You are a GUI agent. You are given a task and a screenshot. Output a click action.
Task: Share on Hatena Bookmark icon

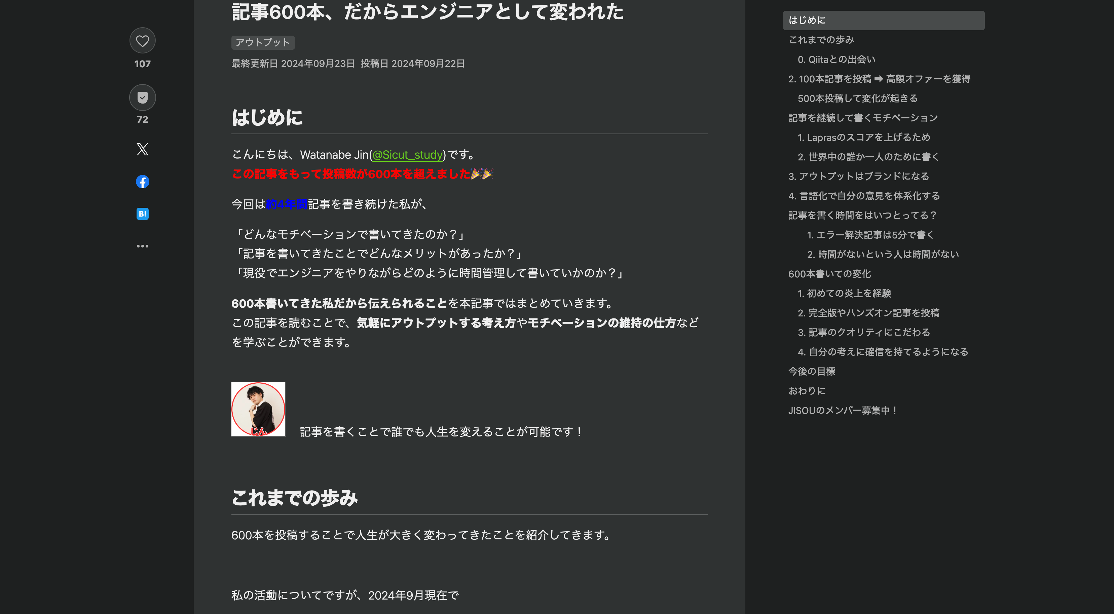(142, 214)
